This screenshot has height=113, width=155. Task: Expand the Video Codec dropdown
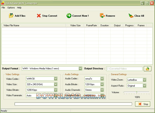coord(56,79)
